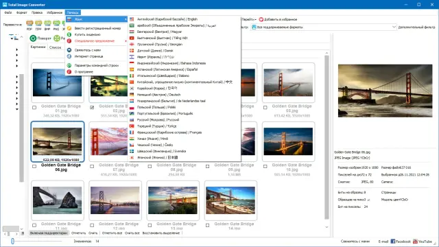Expand the first collapsed folder tree arrow
439x247 pixels.
click(x=16, y=49)
